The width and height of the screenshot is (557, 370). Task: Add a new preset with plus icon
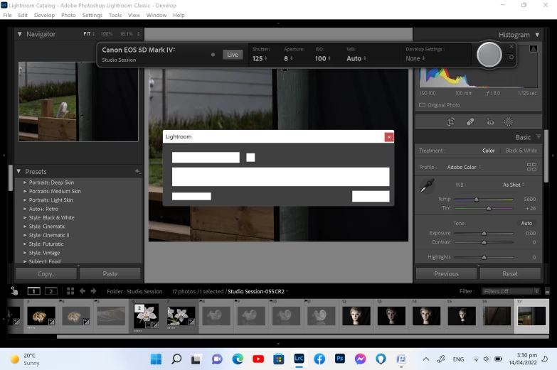(137, 171)
